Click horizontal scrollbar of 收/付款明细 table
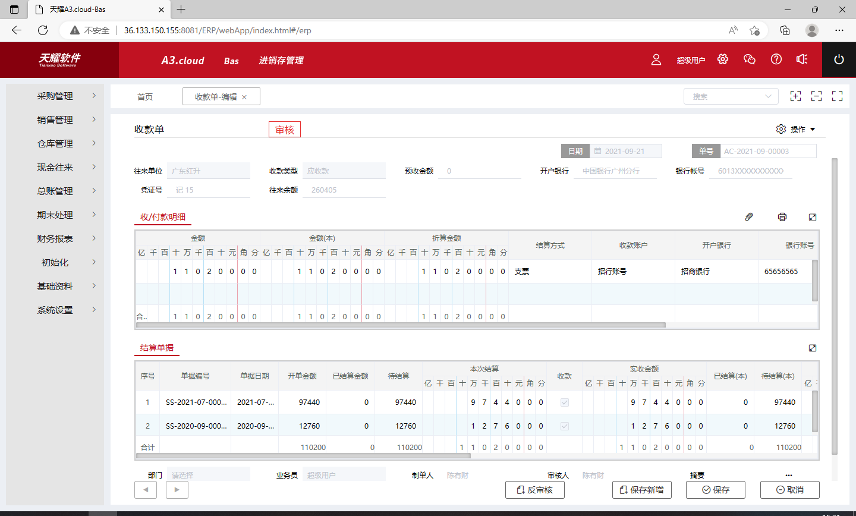Image resolution: width=856 pixels, height=516 pixels. click(x=401, y=325)
